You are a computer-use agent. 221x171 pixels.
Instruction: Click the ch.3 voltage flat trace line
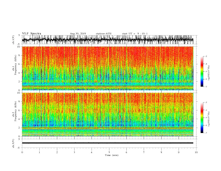[108, 143]
